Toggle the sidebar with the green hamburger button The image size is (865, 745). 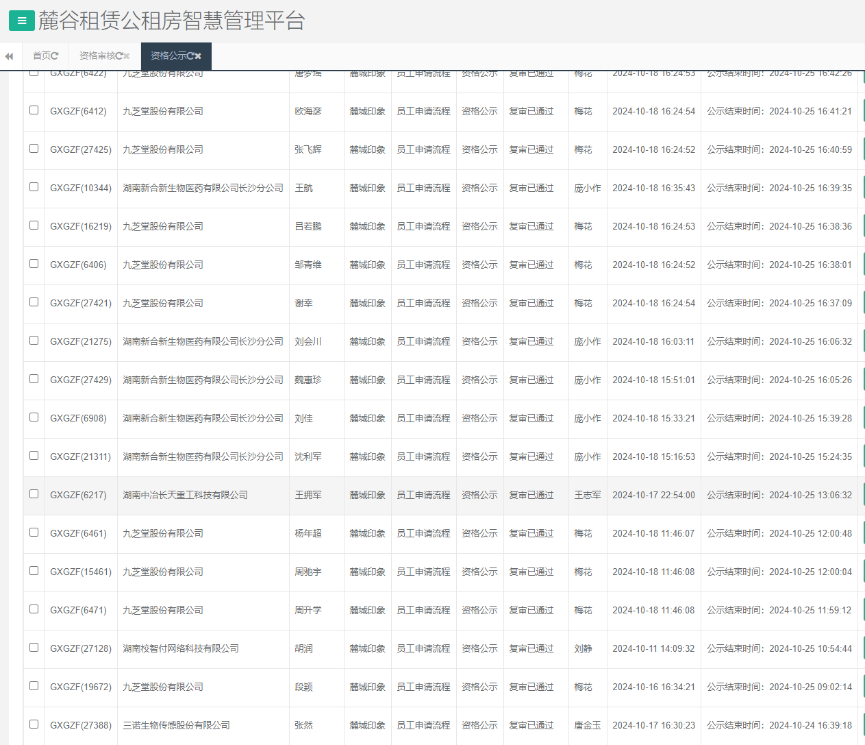pos(21,21)
